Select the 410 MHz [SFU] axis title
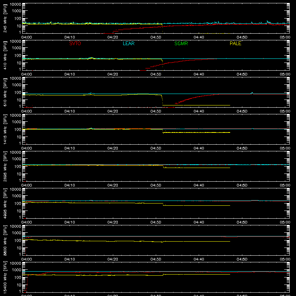 point(5,55)
